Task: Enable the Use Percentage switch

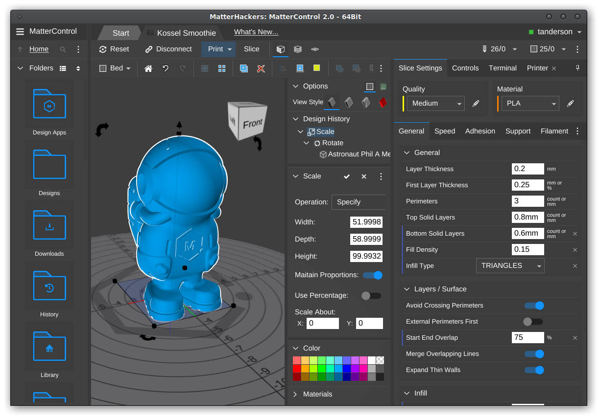Action: tap(371, 296)
